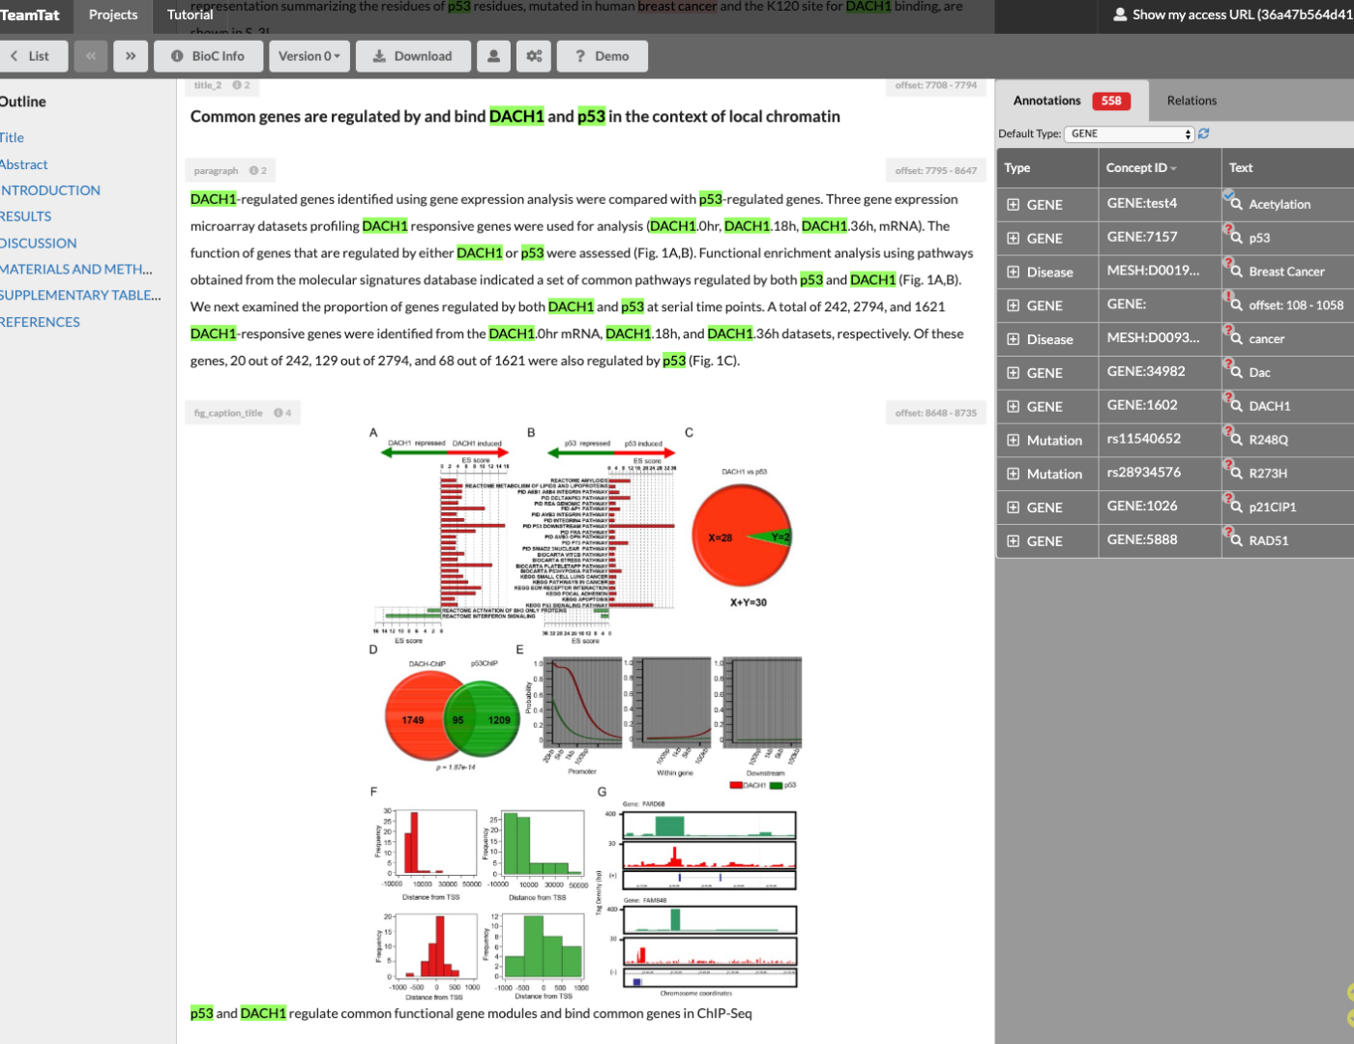Click the magnifier icon beside cancer row

[x=1236, y=339]
